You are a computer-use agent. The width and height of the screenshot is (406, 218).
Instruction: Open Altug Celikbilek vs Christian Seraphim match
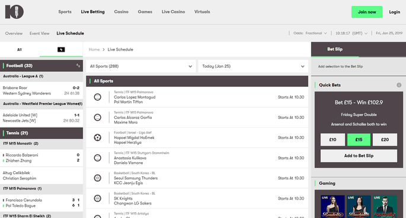41,175
